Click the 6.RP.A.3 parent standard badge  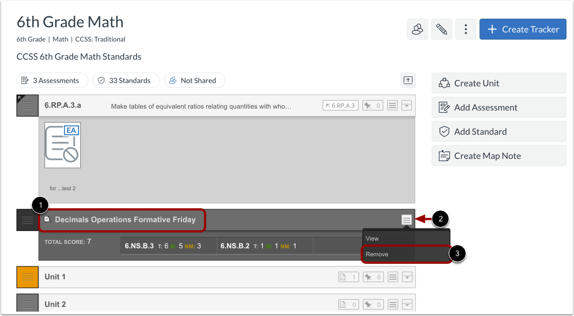pyautogui.click(x=340, y=106)
